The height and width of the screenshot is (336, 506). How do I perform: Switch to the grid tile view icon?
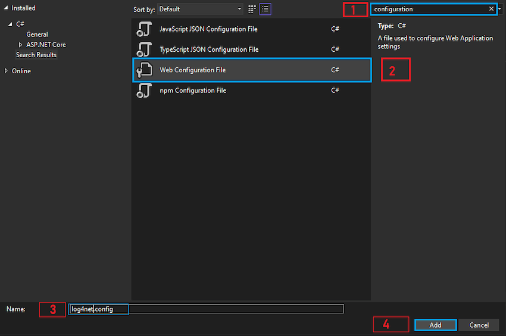[x=252, y=9]
